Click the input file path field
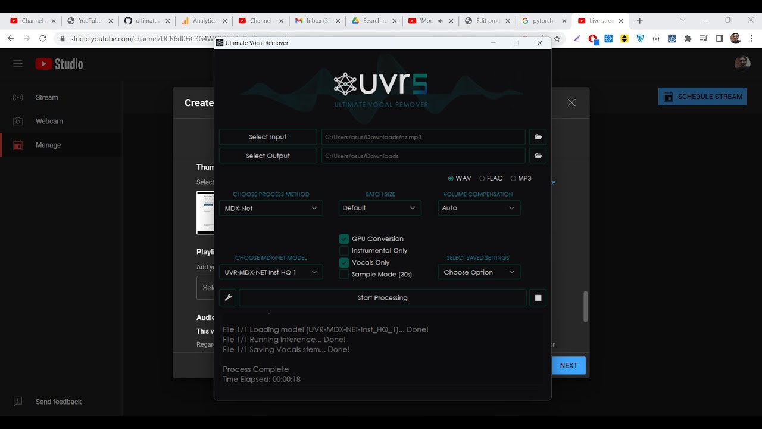The image size is (762, 429). point(423,137)
